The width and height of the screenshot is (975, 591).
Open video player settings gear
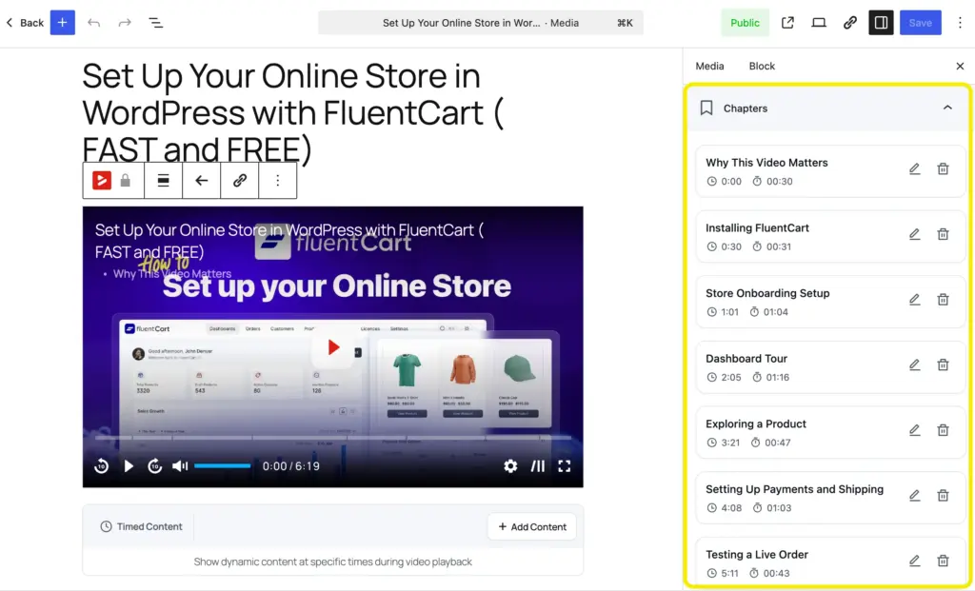[x=510, y=465]
